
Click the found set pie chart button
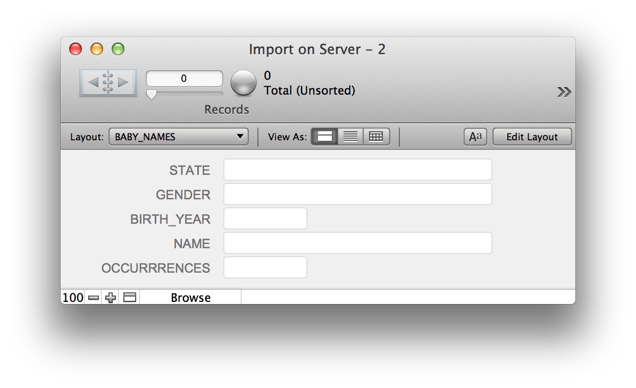click(243, 83)
